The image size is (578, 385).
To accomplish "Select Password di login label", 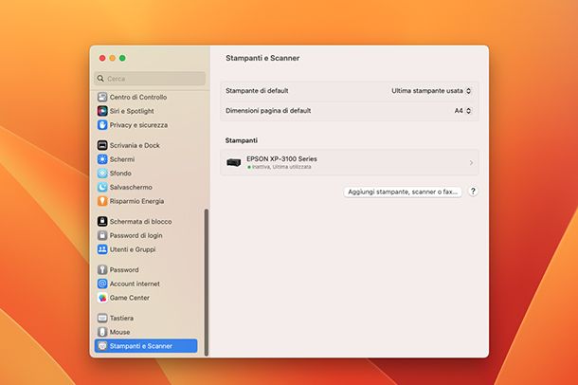I will pyautogui.click(x=136, y=235).
